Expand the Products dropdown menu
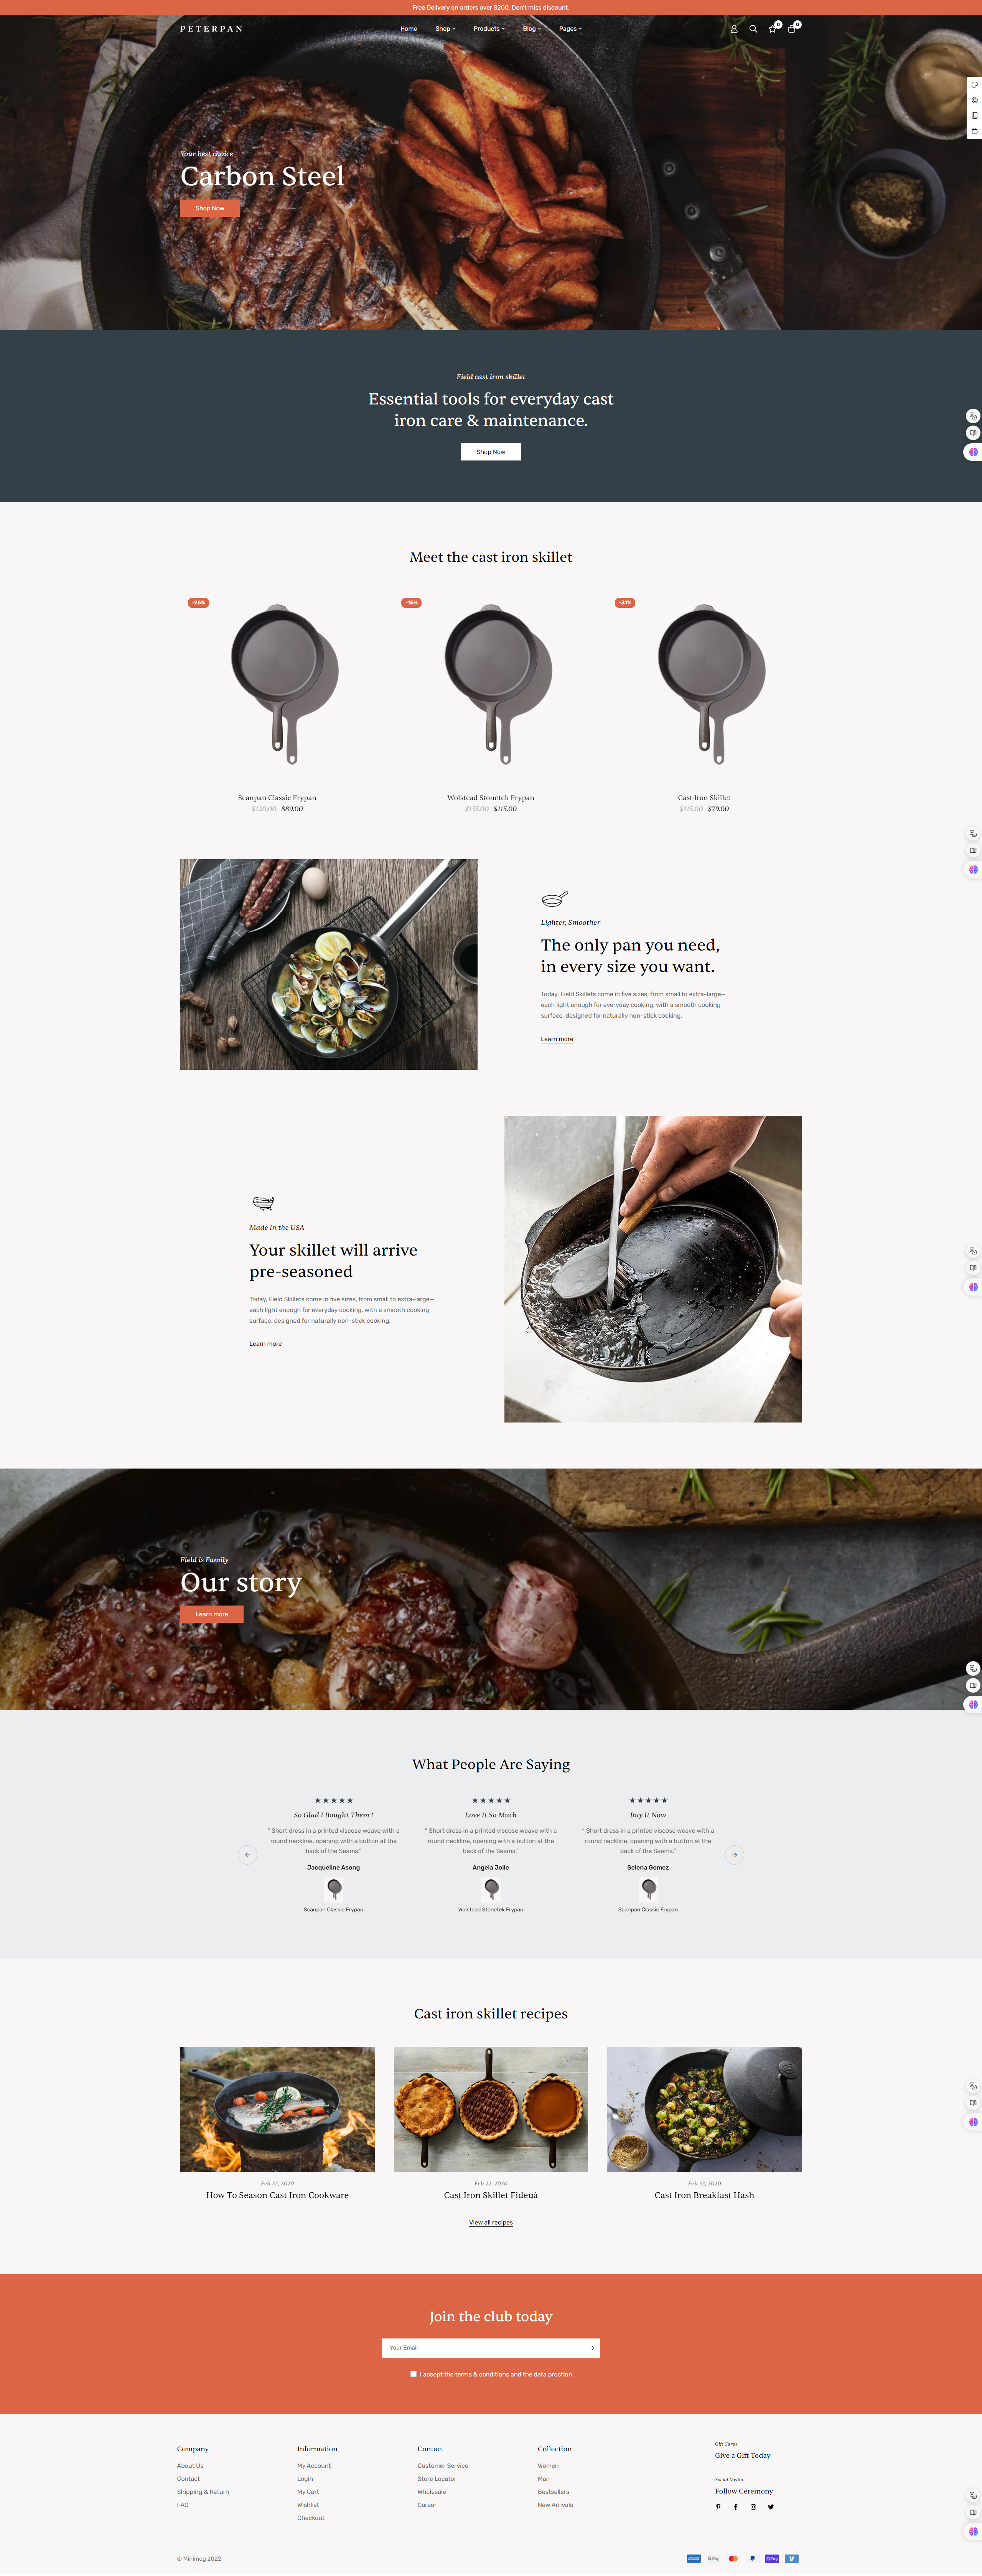The image size is (982, 2576). (489, 29)
